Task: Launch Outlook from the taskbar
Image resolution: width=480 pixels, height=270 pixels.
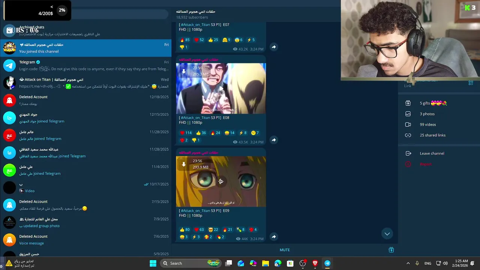Action: click(x=241, y=263)
